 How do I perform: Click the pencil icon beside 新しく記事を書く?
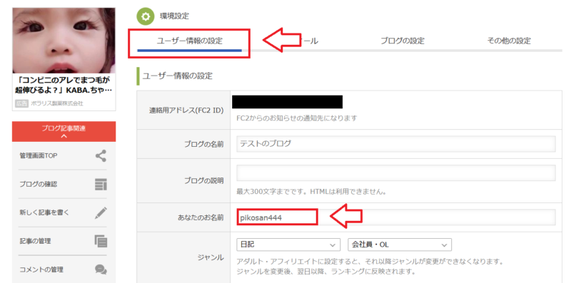[101, 213]
